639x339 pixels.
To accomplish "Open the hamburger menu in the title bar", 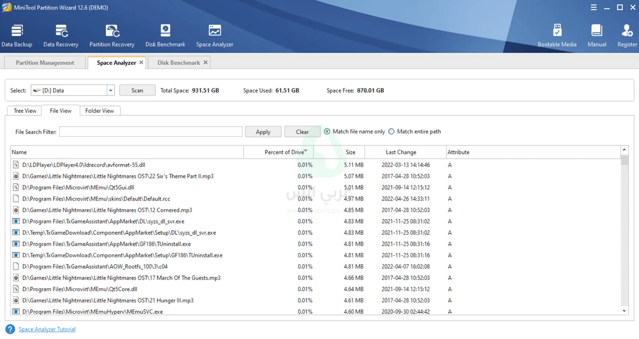I will tap(593, 7).
